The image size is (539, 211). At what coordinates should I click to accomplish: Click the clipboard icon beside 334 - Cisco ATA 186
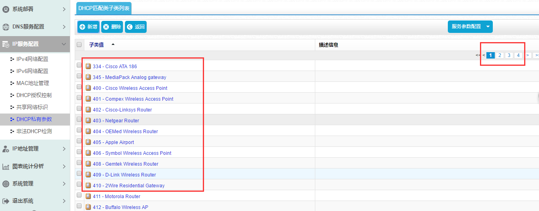coord(88,66)
